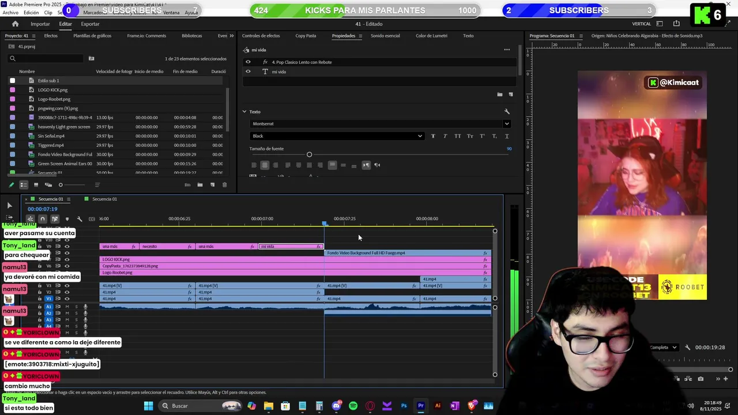The image size is (738, 415).
Task: Adjust the Tamaño de fuente slider handle
Action: (x=309, y=154)
